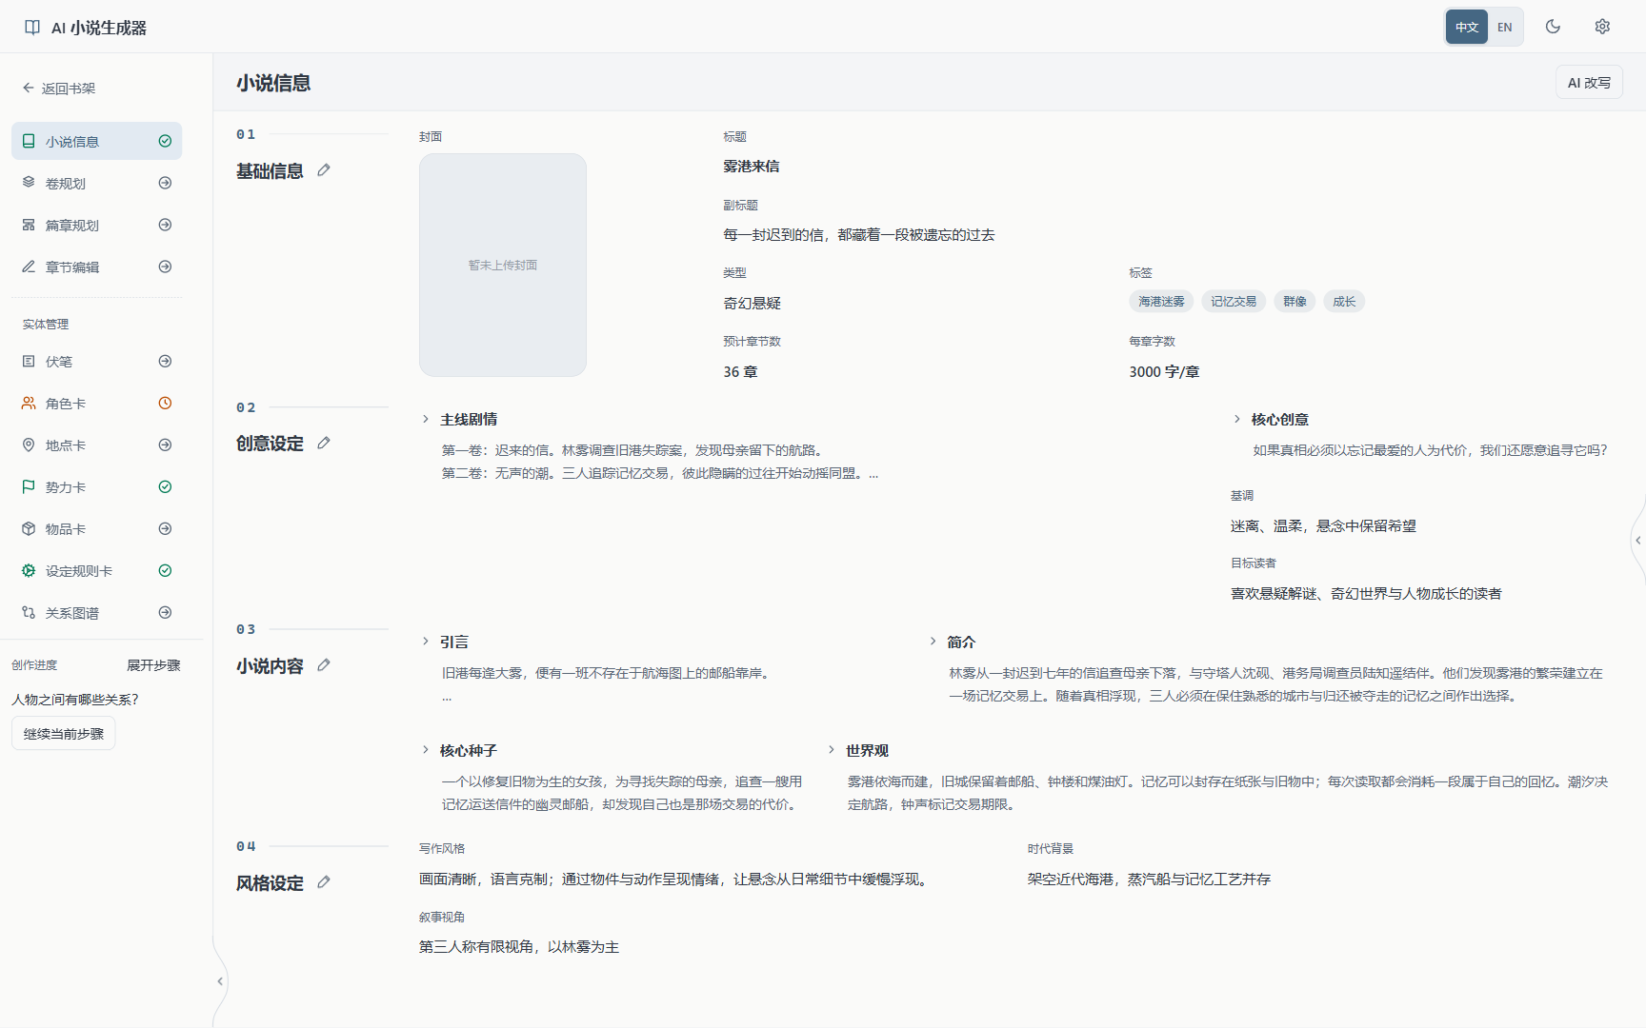This screenshot has width=1646, height=1028.
Task: Switch the language to 中文
Action: click(1467, 27)
